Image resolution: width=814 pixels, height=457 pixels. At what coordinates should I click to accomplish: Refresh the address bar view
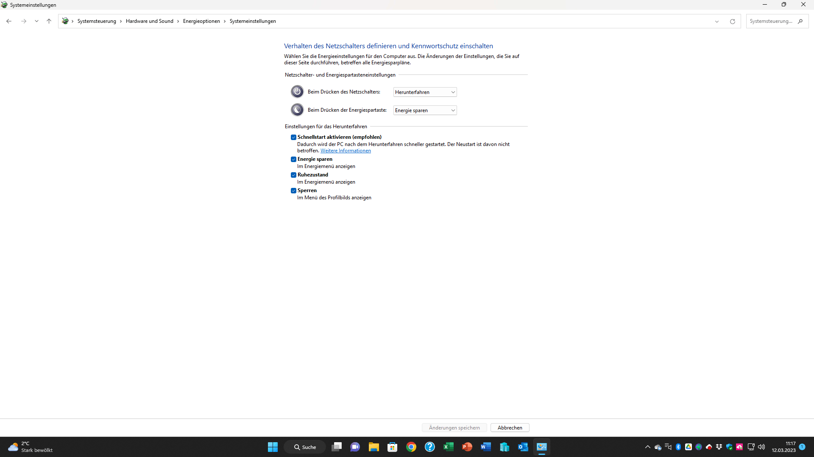[732, 21]
